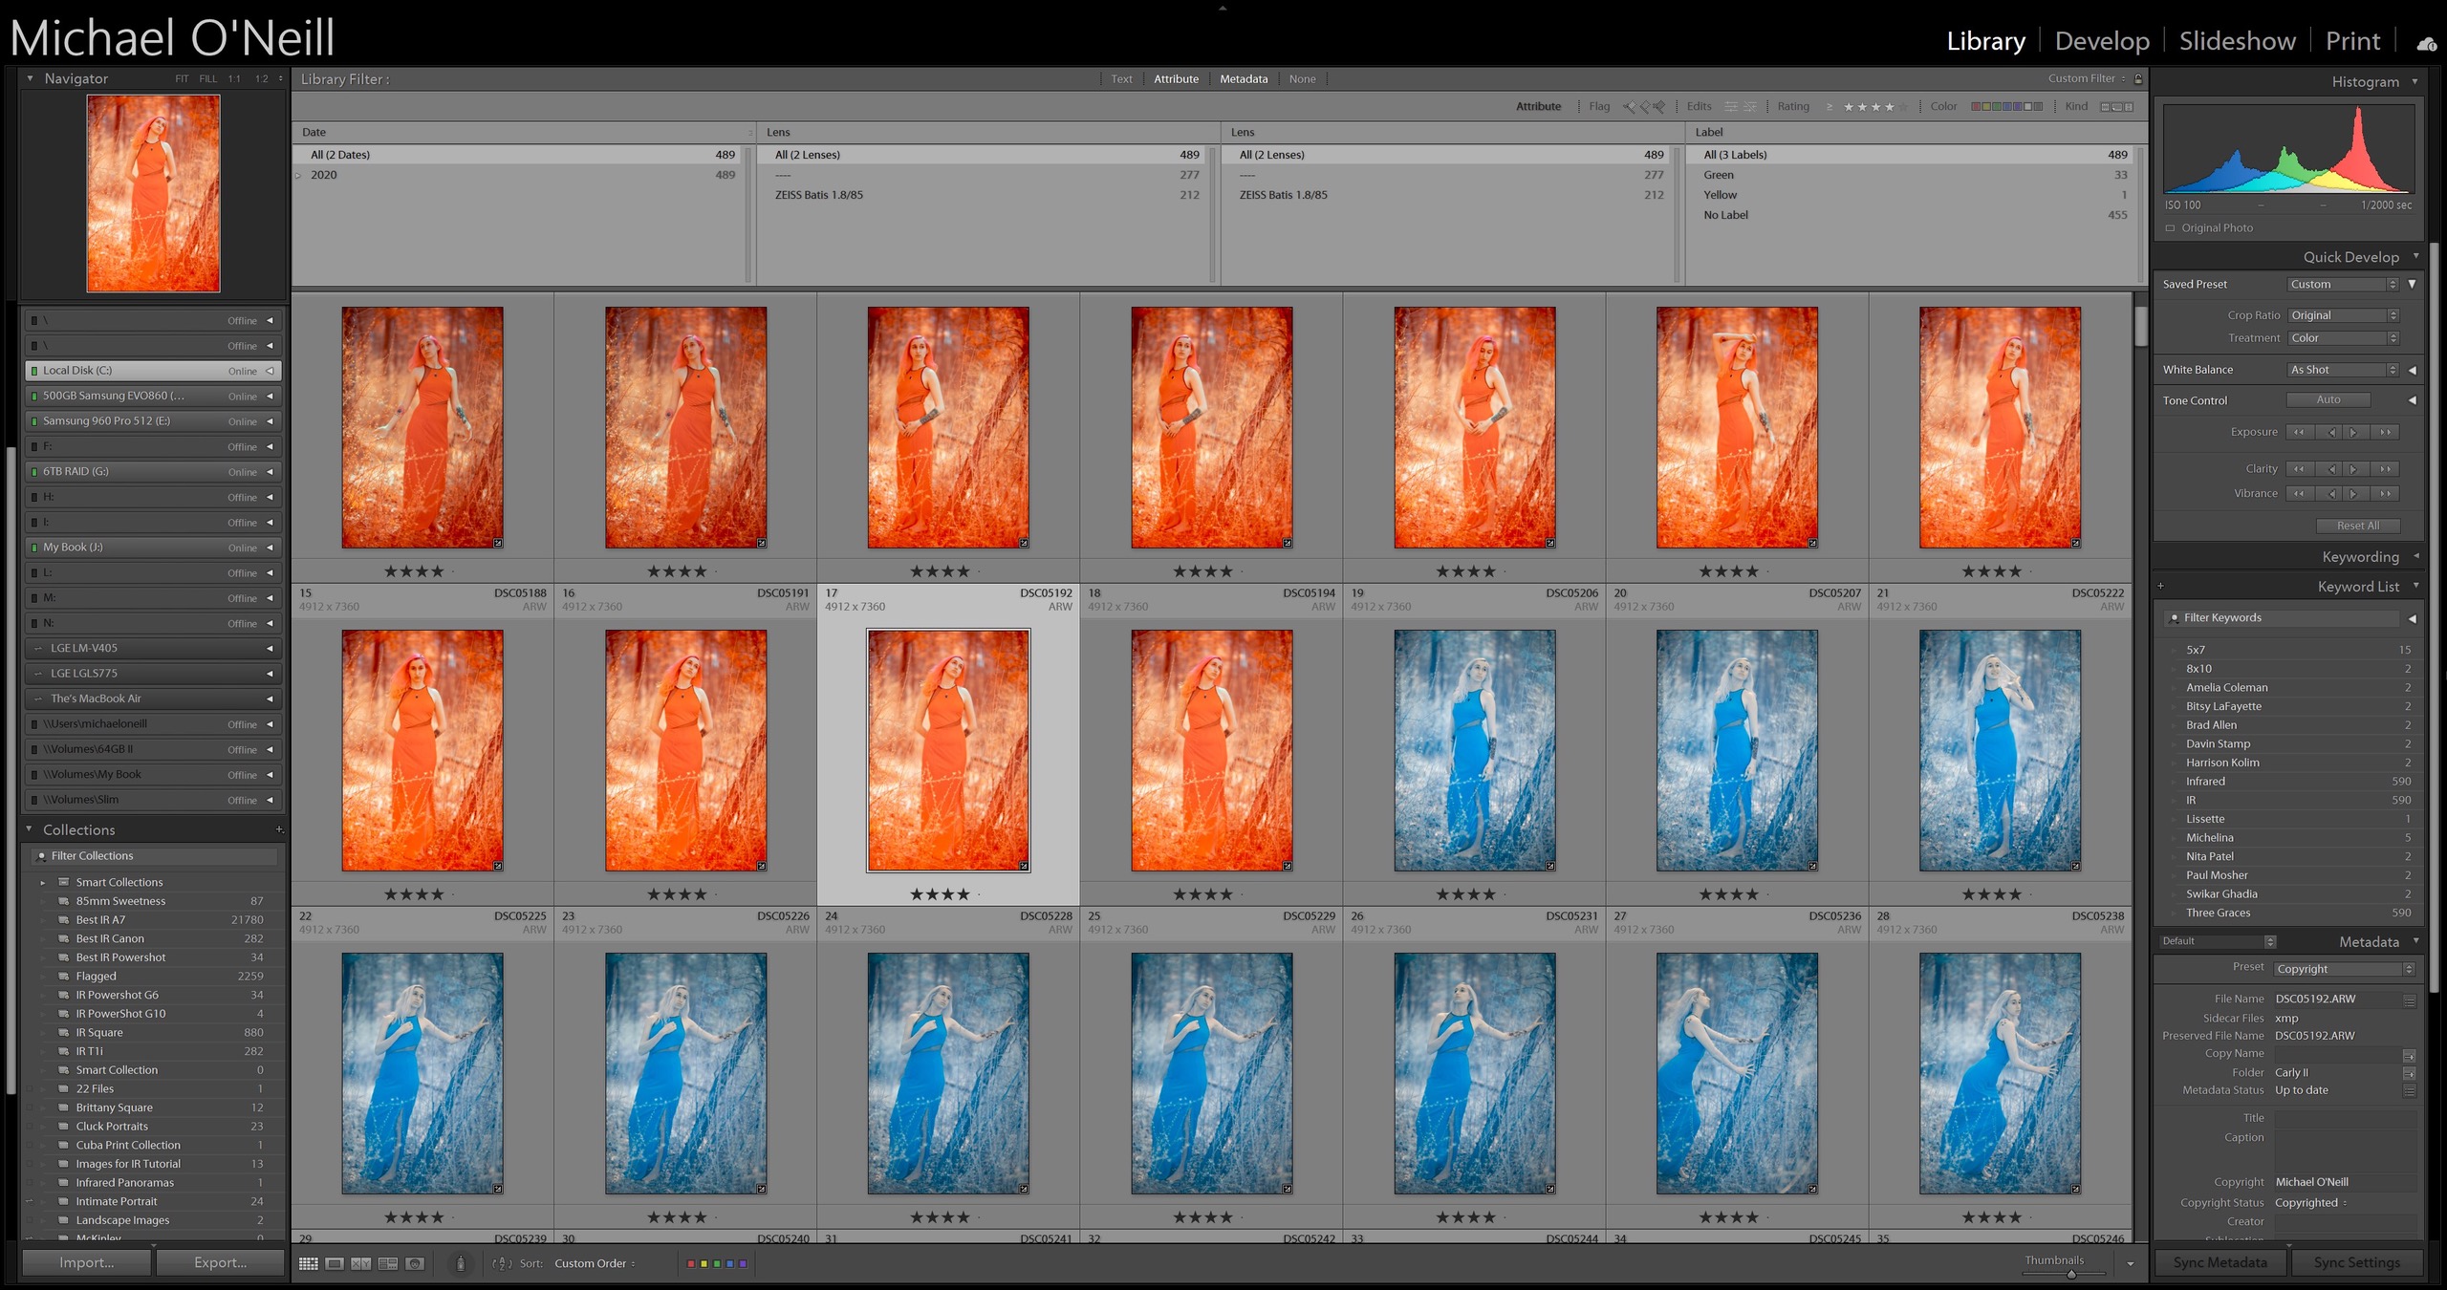Screen dimensions: 2447x1290
Task: Filter Kind by master photos icon
Action: coord(2105,106)
